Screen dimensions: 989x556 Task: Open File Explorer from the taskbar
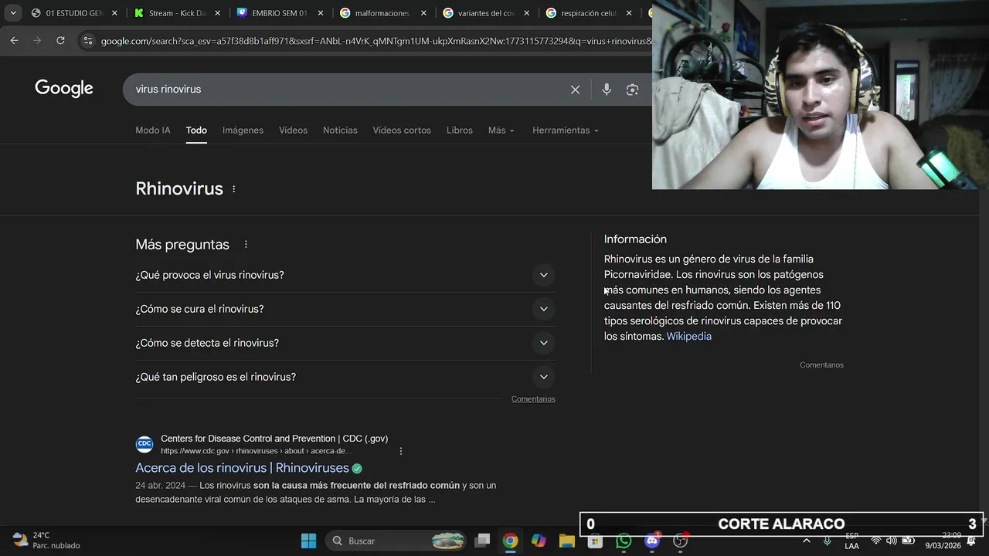coord(567,541)
